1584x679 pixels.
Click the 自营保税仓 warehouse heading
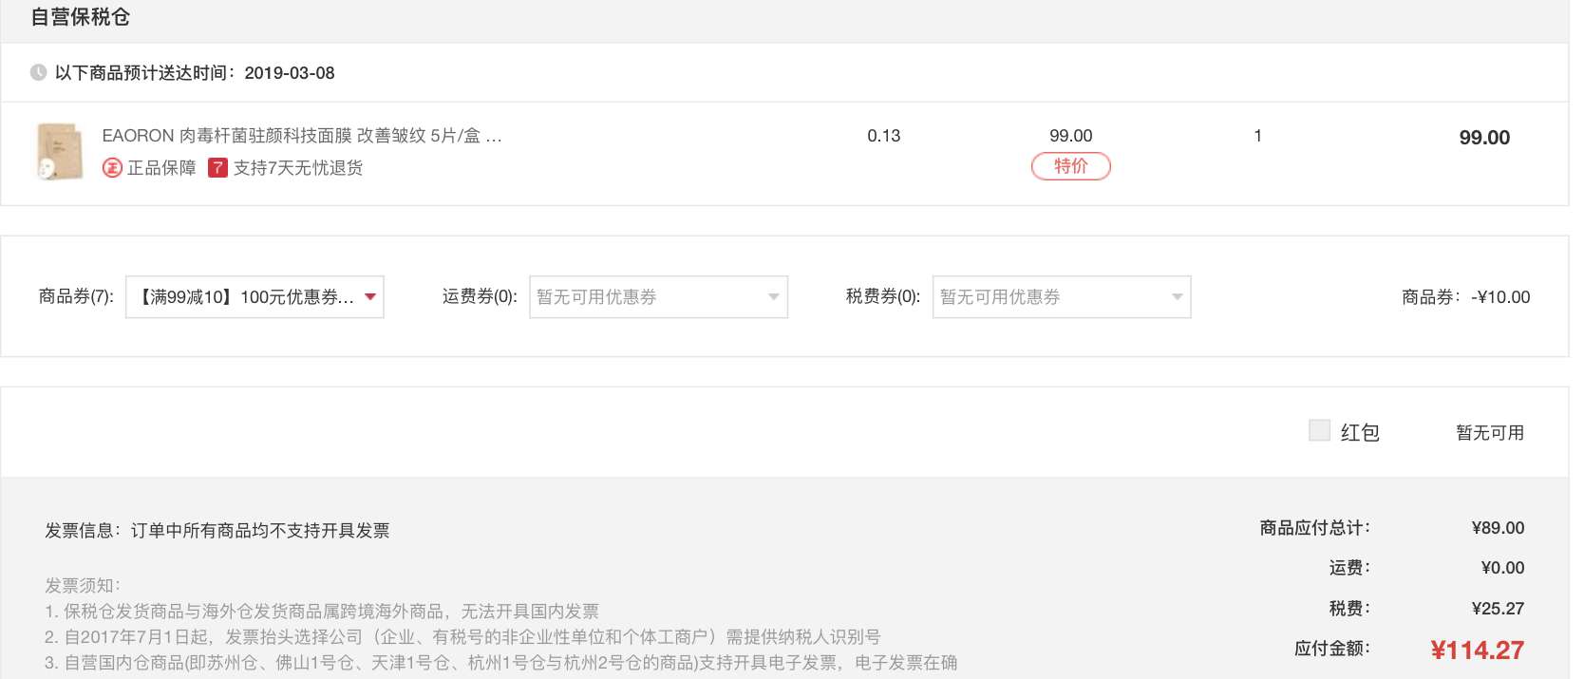[x=81, y=17]
